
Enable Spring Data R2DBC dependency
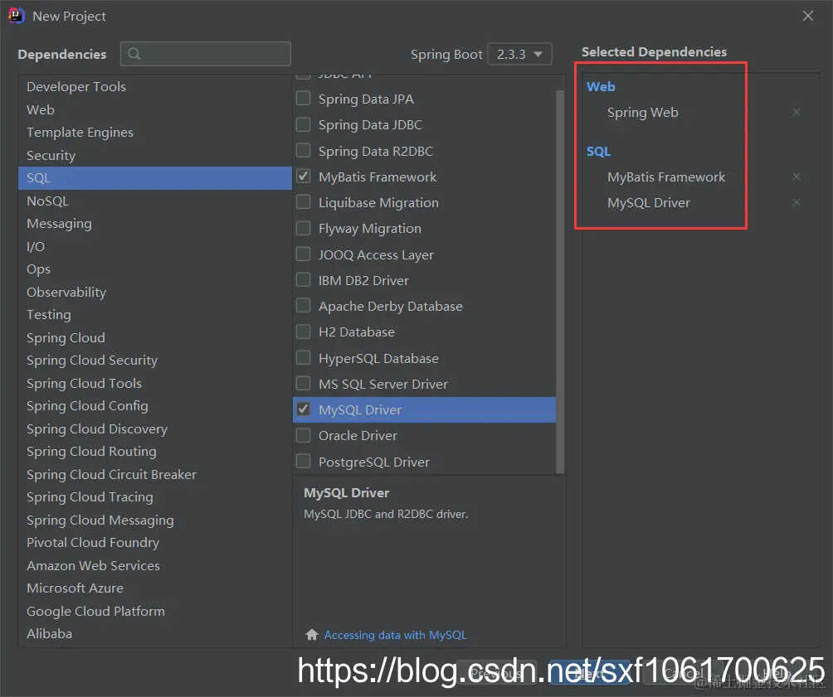[304, 150]
